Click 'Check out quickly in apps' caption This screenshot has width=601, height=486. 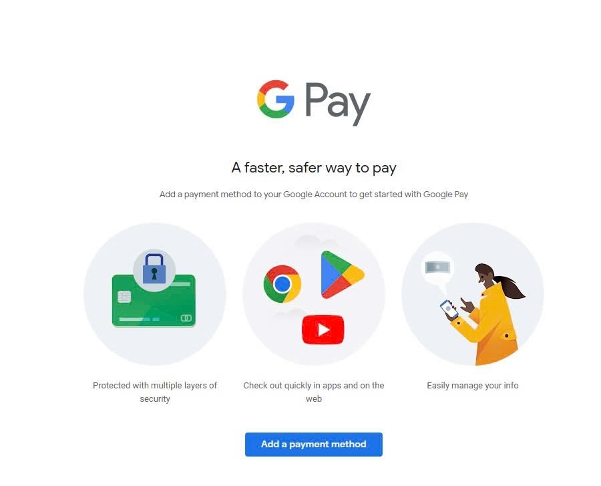314,392
